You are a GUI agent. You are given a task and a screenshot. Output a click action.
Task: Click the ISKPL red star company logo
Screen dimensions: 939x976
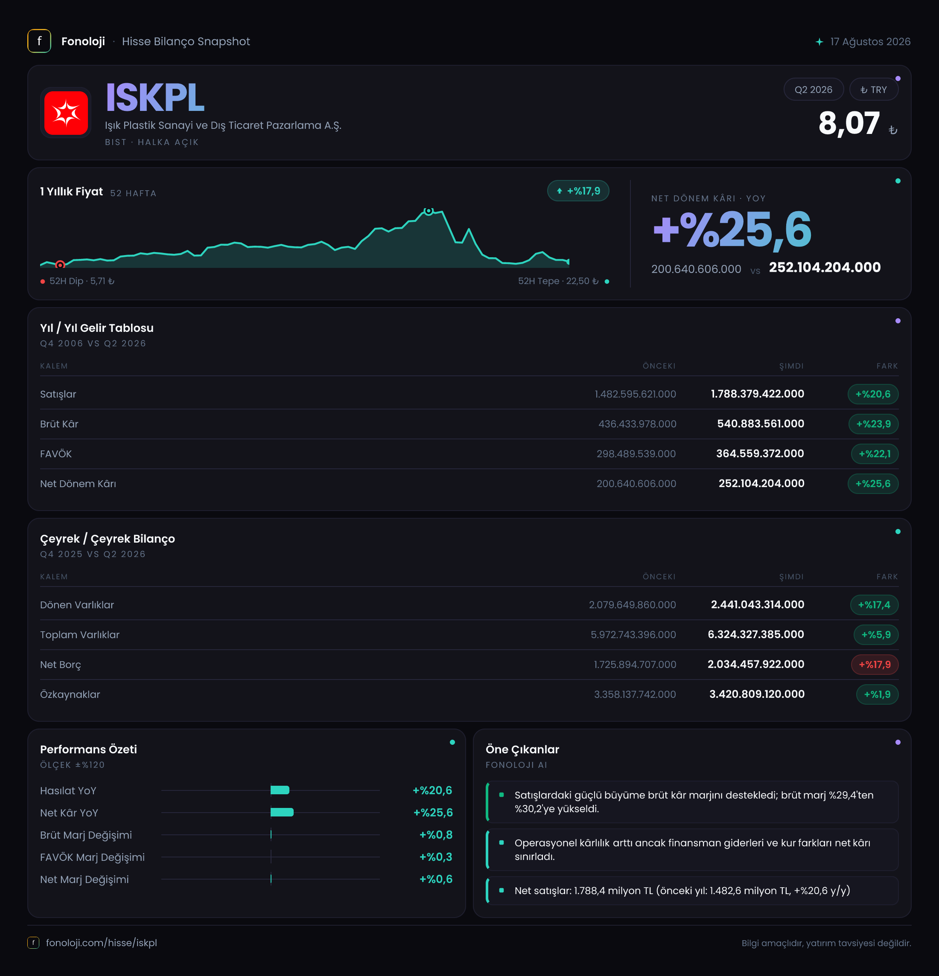click(x=66, y=113)
